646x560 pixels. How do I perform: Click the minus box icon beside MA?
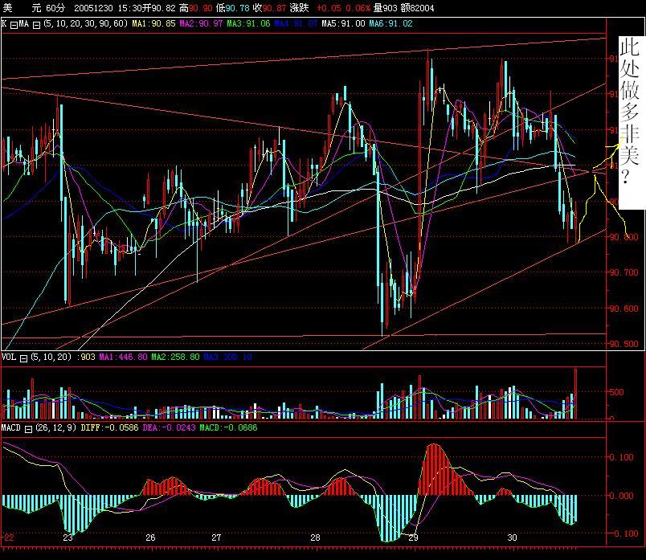tap(36, 24)
